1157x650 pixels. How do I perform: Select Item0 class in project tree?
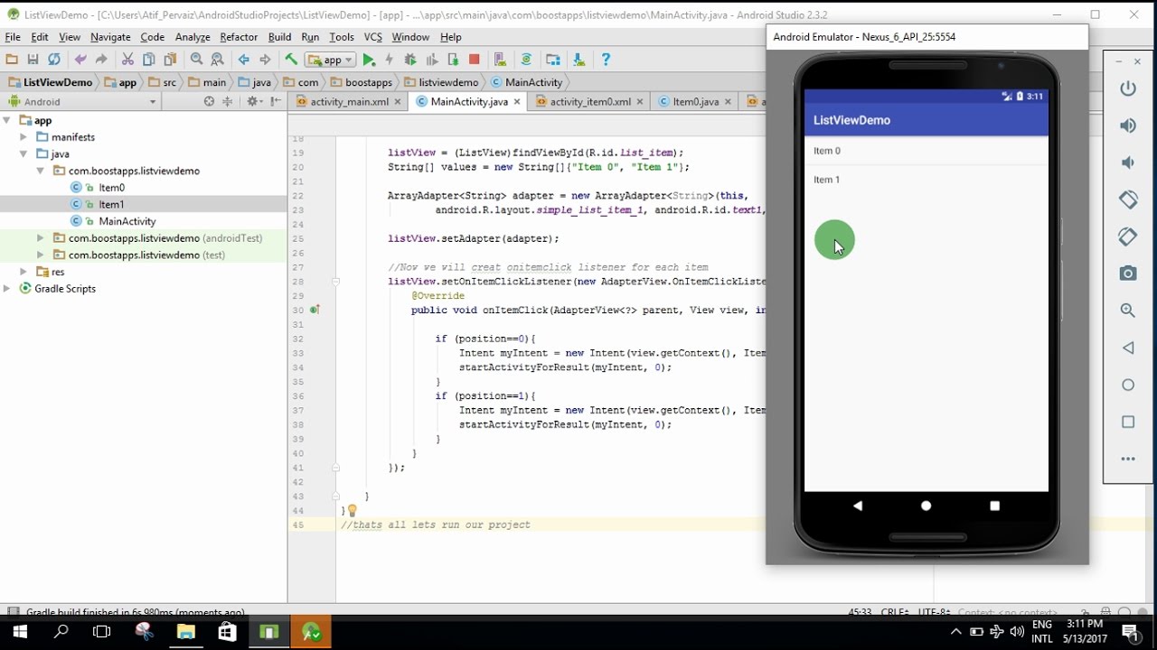(x=111, y=188)
